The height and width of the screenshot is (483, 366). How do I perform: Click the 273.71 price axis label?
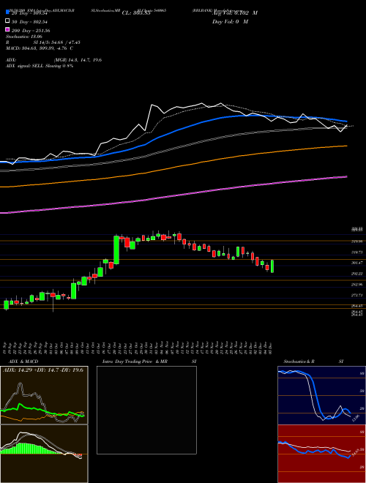coord(356,295)
